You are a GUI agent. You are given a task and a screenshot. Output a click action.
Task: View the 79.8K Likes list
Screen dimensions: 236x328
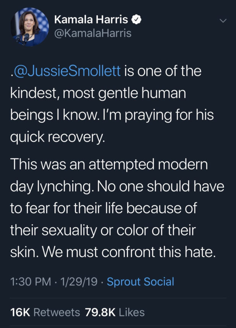[115, 312]
